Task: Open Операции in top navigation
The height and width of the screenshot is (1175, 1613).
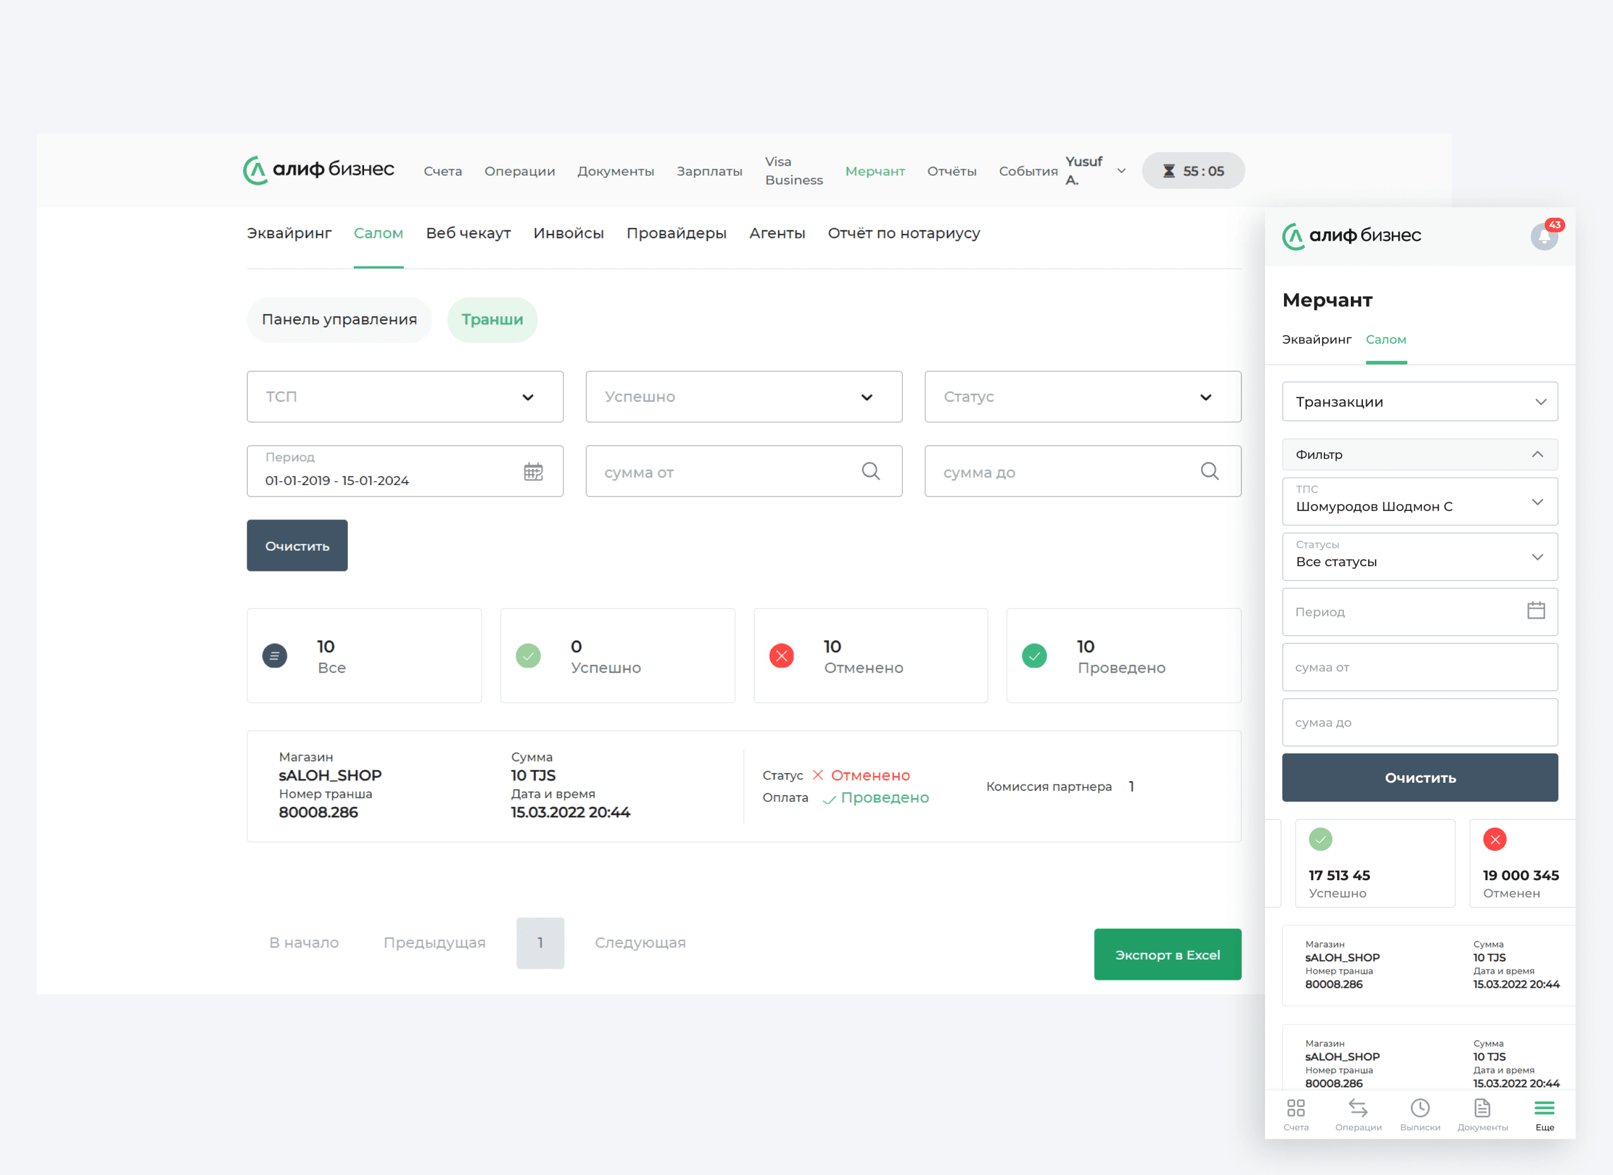Action: point(520,172)
